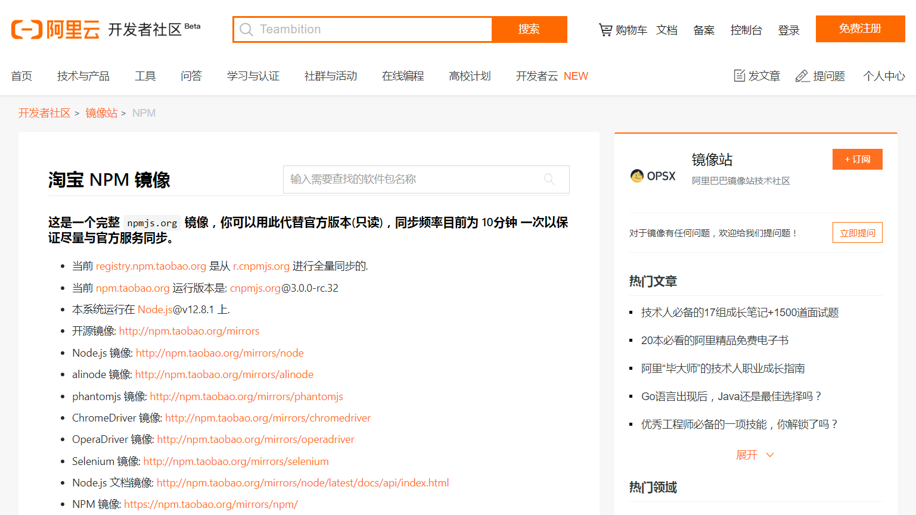The height and width of the screenshot is (515, 916).
Task: Open the npm.taobao.org running version link
Action: click(x=132, y=288)
